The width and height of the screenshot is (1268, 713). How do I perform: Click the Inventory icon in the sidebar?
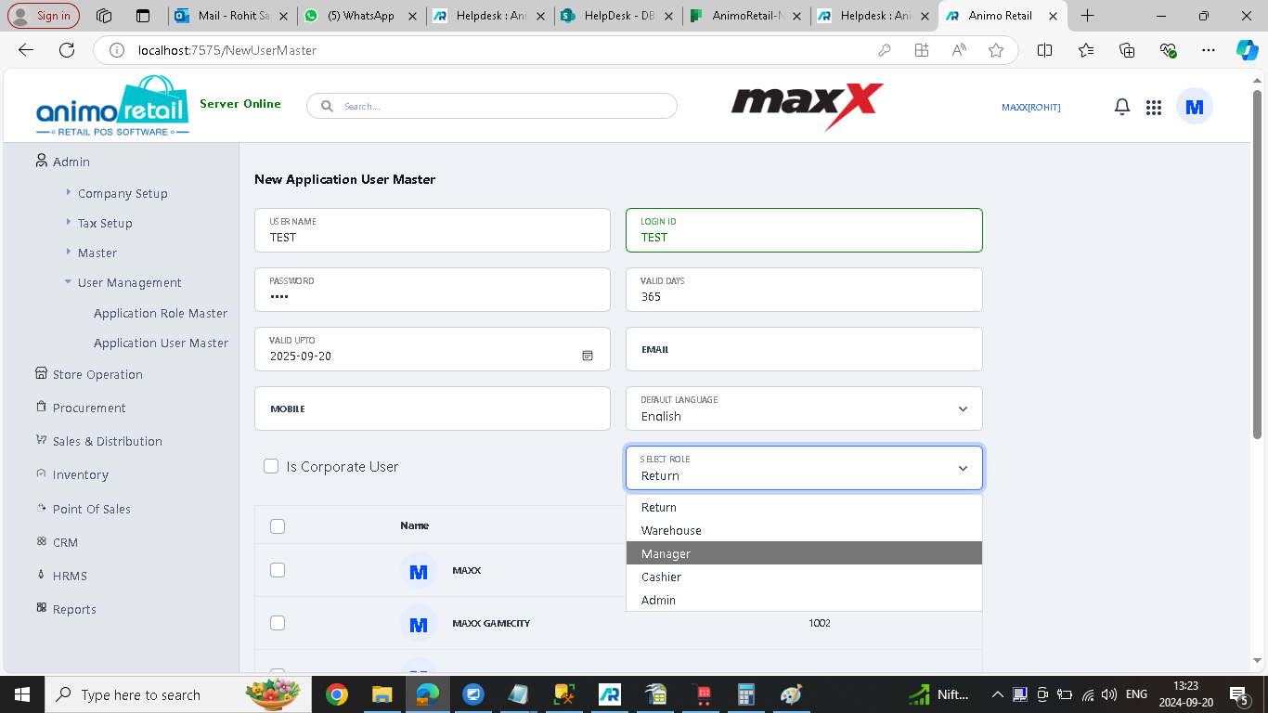tap(41, 473)
